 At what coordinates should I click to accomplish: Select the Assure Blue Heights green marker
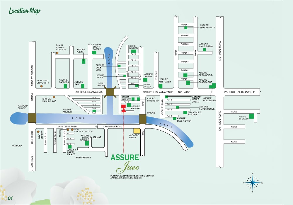(x=186, y=28)
